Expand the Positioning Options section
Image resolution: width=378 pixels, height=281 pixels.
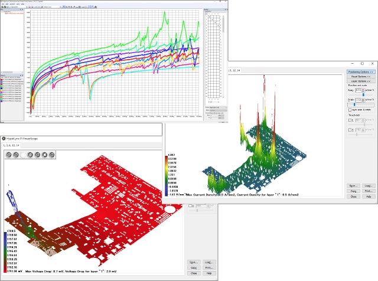pyautogui.click(x=360, y=71)
